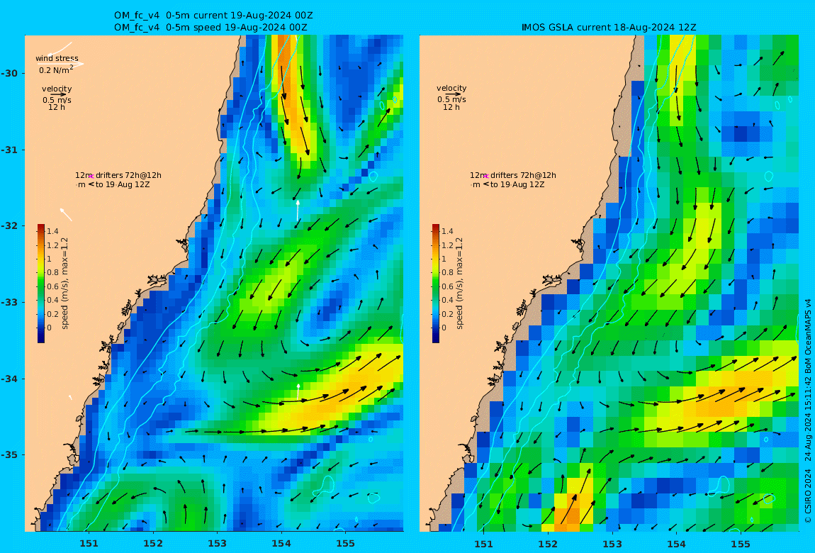Click the 'wind stress' legend label in left map
This screenshot has height=553, width=815.
57,58
